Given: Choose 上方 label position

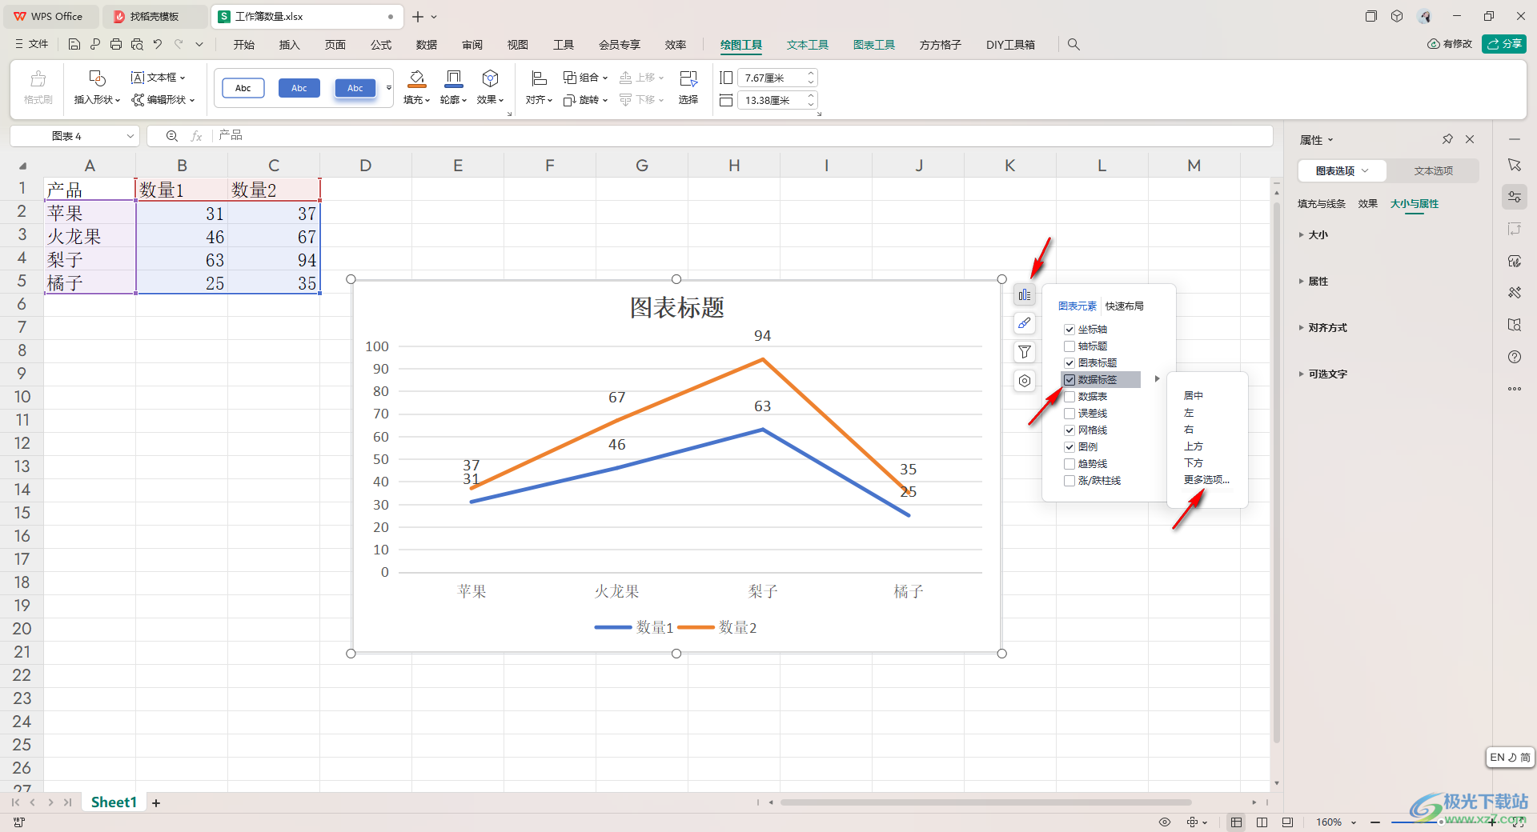Looking at the screenshot, I should tap(1194, 446).
